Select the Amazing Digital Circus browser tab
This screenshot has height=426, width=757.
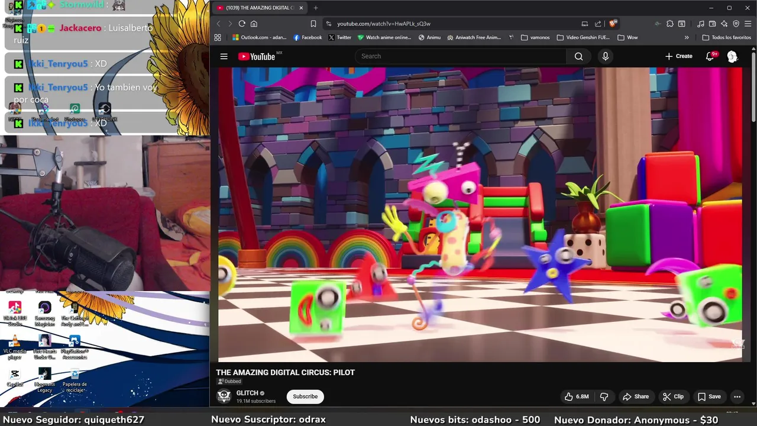259,8
